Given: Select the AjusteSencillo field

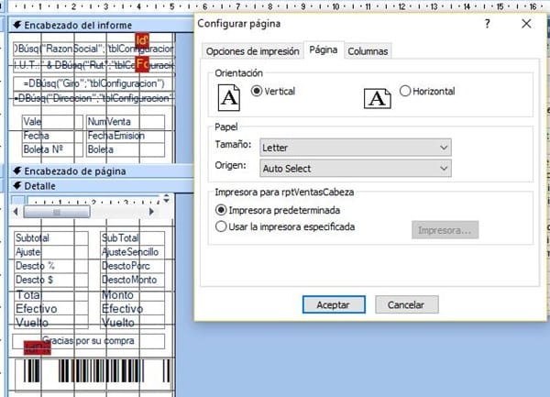Looking at the screenshot, I should coord(133,252).
